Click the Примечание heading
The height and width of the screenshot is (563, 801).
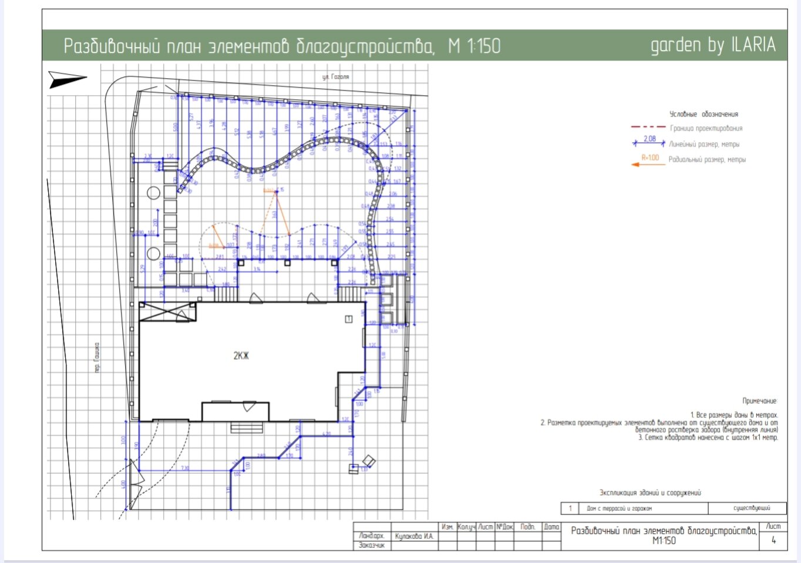[759, 401]
